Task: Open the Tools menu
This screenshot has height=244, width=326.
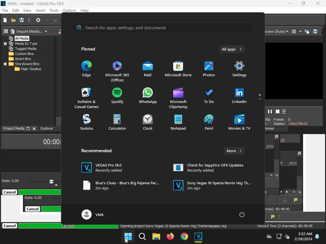Action: [x=53, y=10]
